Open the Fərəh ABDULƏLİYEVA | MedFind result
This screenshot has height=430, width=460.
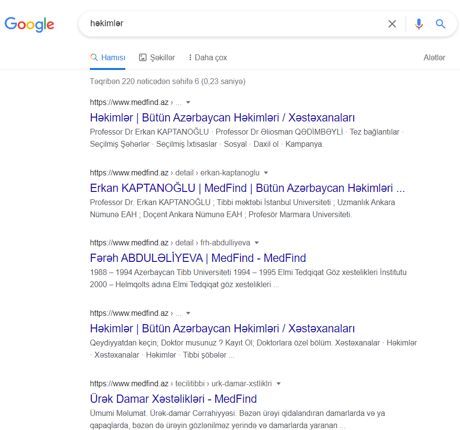(198, 258)
